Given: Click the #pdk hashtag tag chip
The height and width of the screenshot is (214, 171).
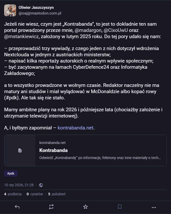Looking at the screenshot, I should tap(11, 174).
